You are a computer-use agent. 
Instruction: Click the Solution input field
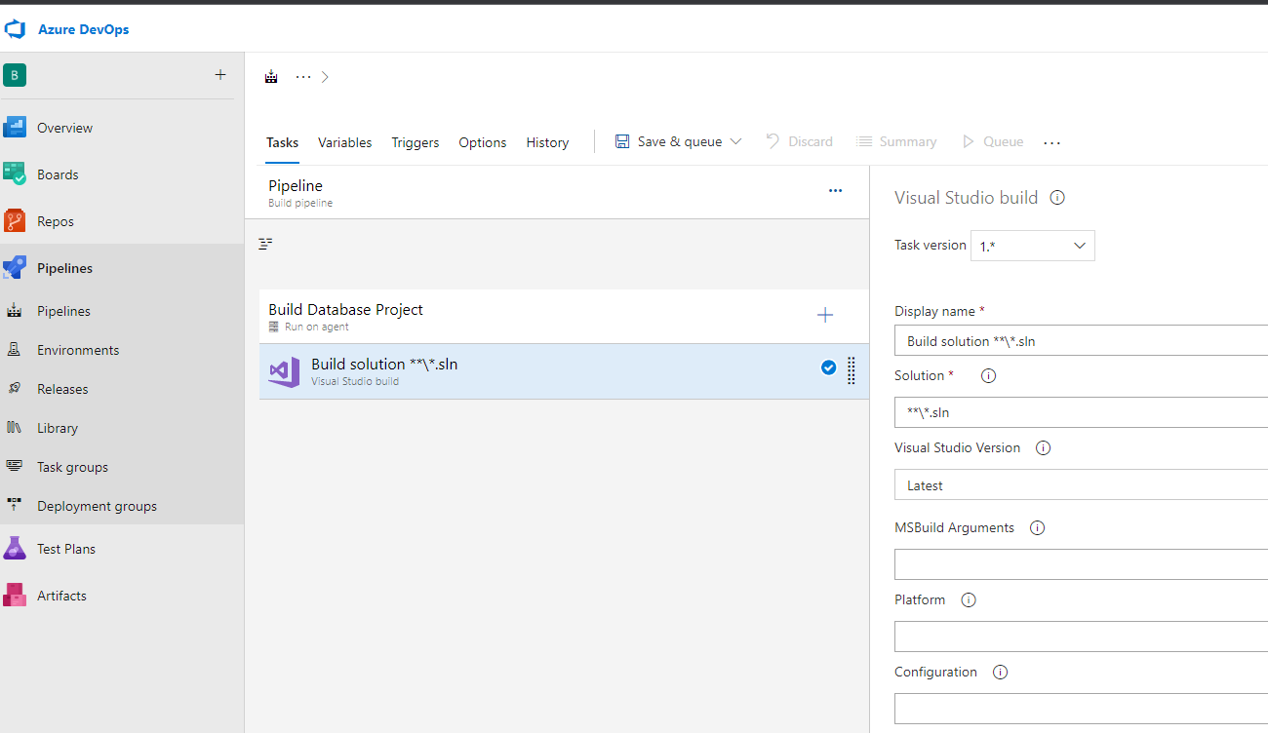(x=1081, y=412)
